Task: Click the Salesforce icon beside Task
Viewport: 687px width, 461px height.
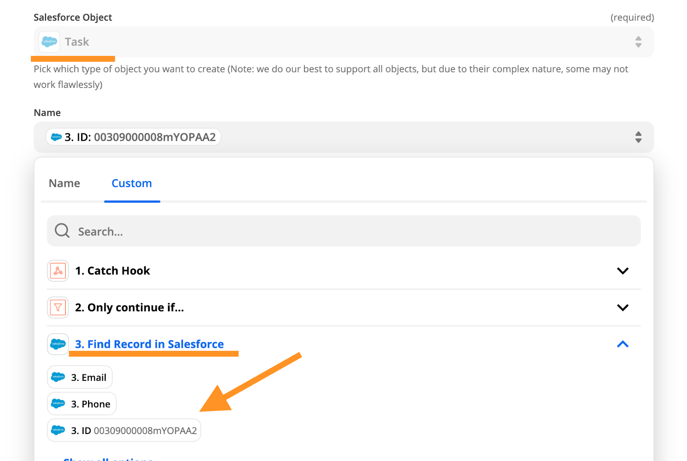Action: coord(49,42)
